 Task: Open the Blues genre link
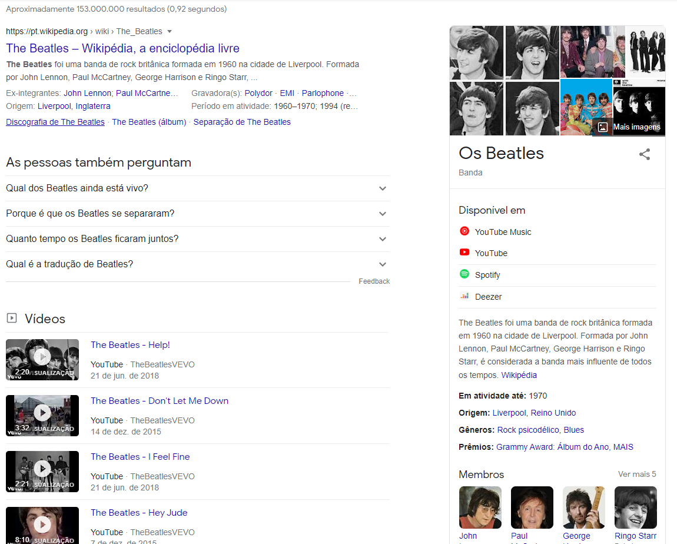pyautogui.click(x=574, y=430)
